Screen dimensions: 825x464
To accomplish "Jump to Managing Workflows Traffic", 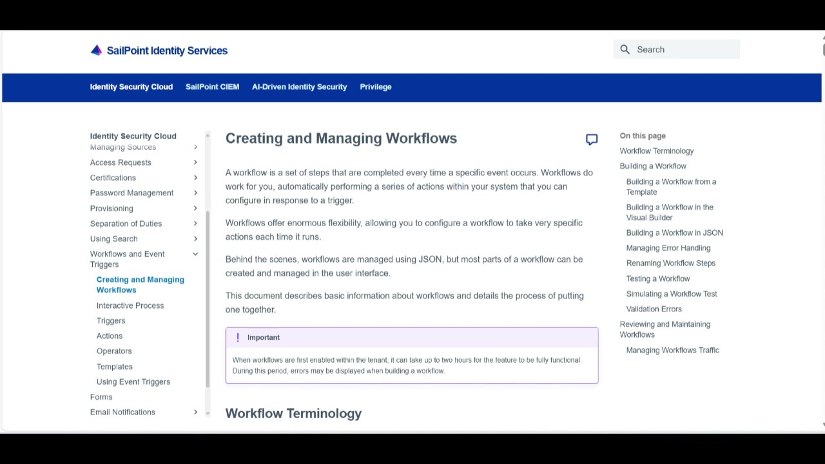I will click(672, 350).
